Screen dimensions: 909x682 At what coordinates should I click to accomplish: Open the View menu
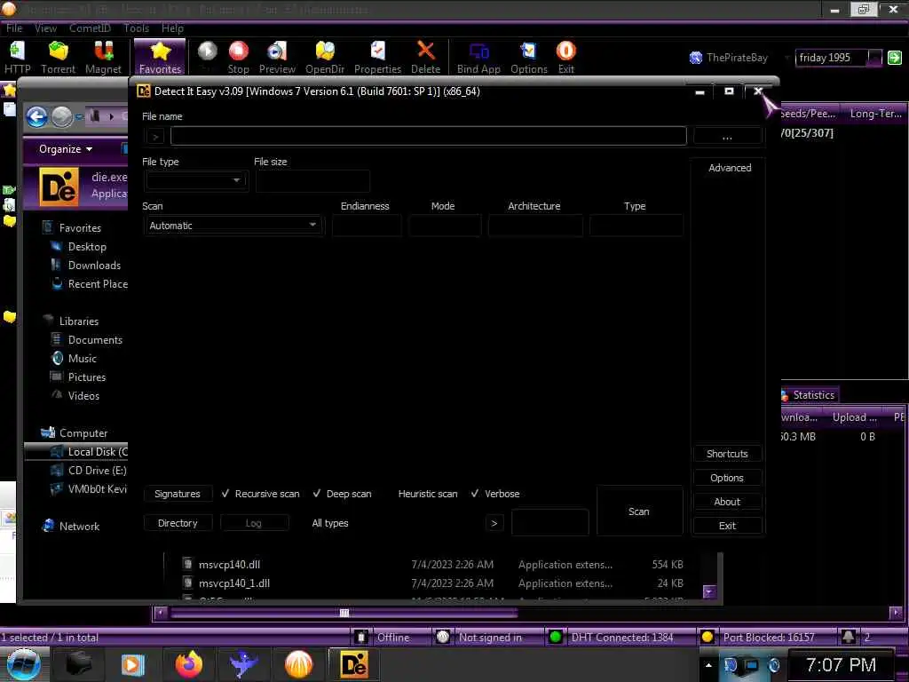(45, 28)
